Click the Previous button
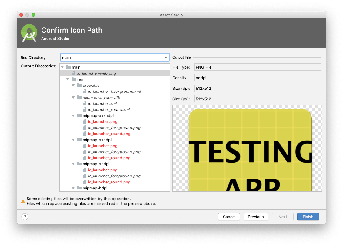 [256, 217]
